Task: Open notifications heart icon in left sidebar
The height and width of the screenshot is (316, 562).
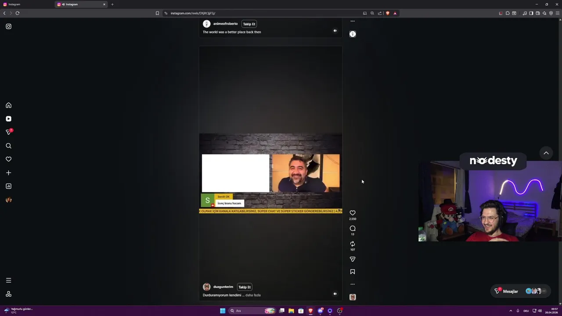Action: 8,159
